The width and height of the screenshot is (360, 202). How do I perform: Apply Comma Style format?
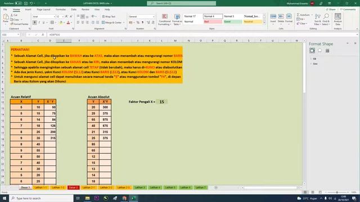point(142,22)
